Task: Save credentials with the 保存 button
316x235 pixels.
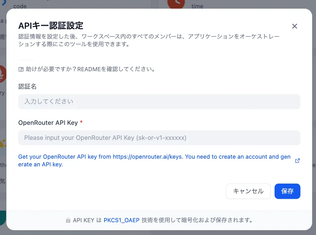Action: pyautogui.click(x=287, y=191)
